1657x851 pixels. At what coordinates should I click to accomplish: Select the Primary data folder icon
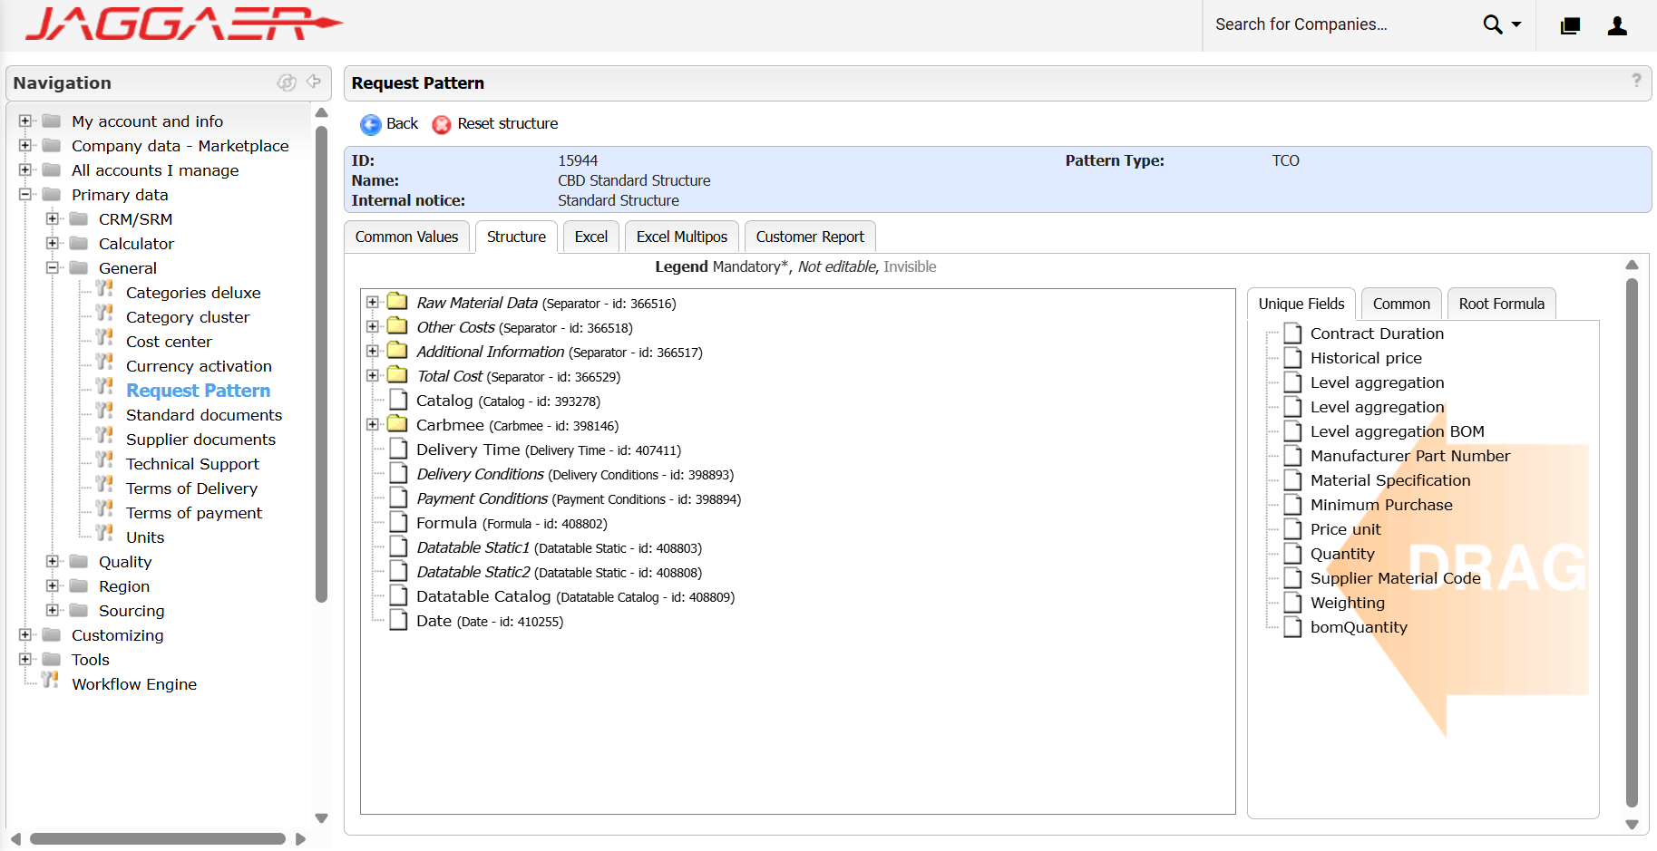(52, 194)
